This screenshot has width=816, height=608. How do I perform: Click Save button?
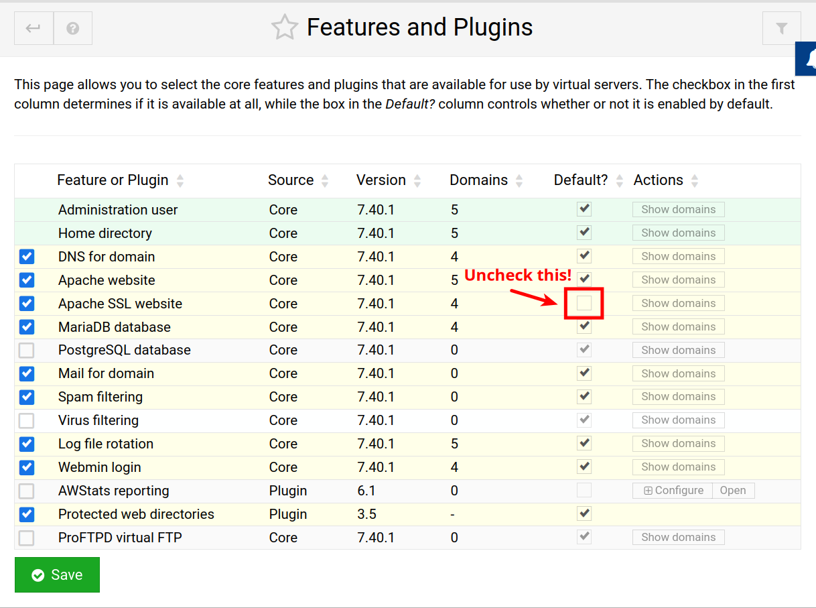[x=57, y=575]
